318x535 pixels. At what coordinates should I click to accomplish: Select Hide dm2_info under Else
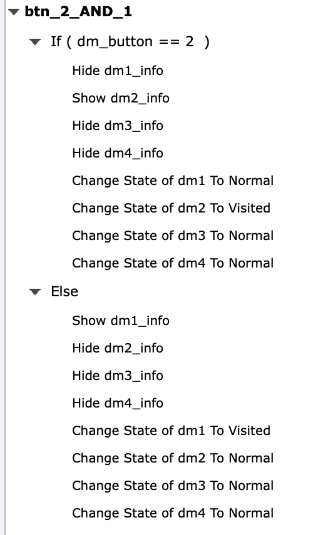coord(118,348)
